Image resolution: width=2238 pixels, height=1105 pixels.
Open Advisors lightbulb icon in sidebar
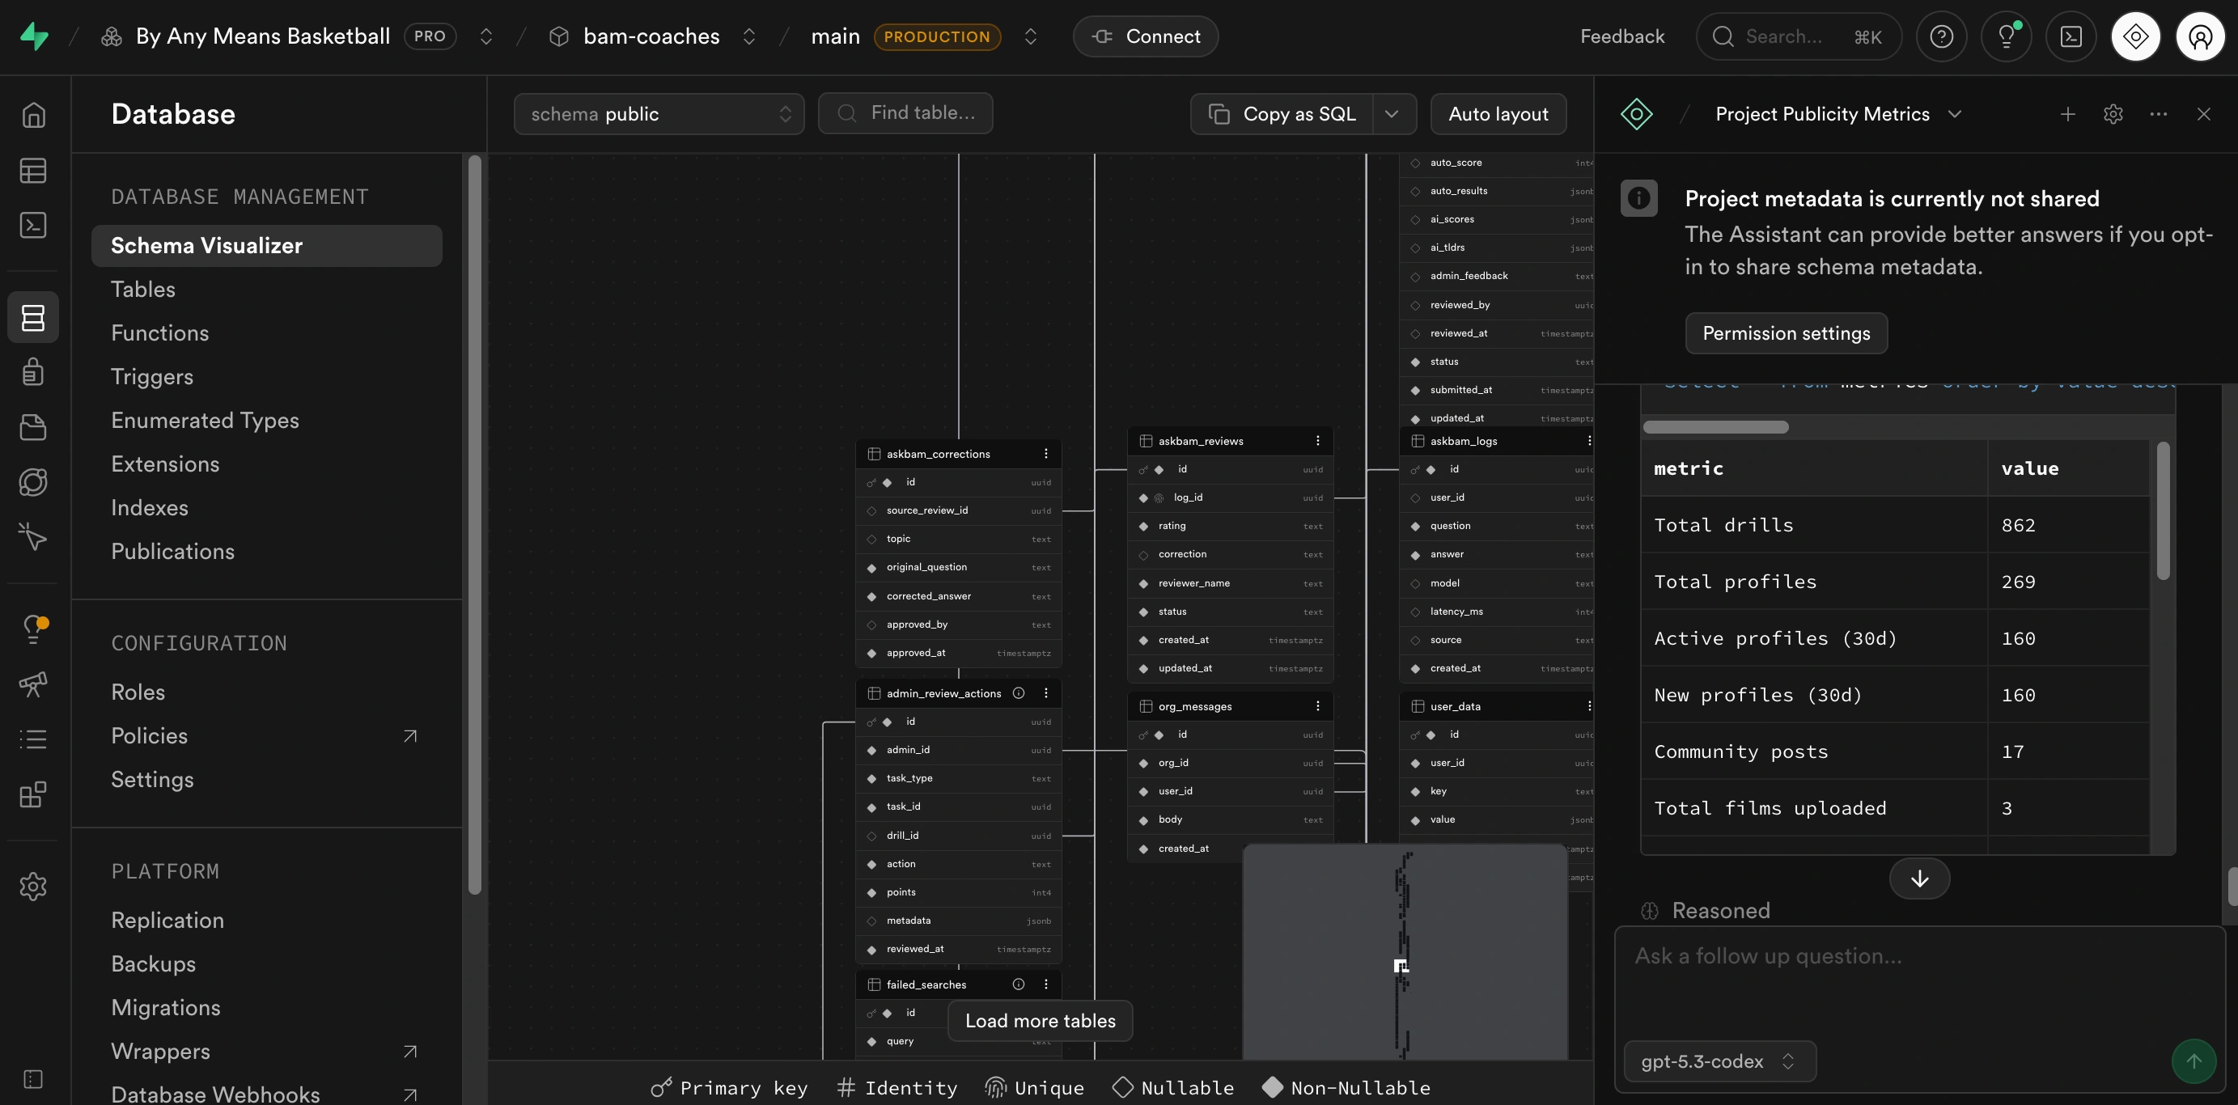coord(33,629)
